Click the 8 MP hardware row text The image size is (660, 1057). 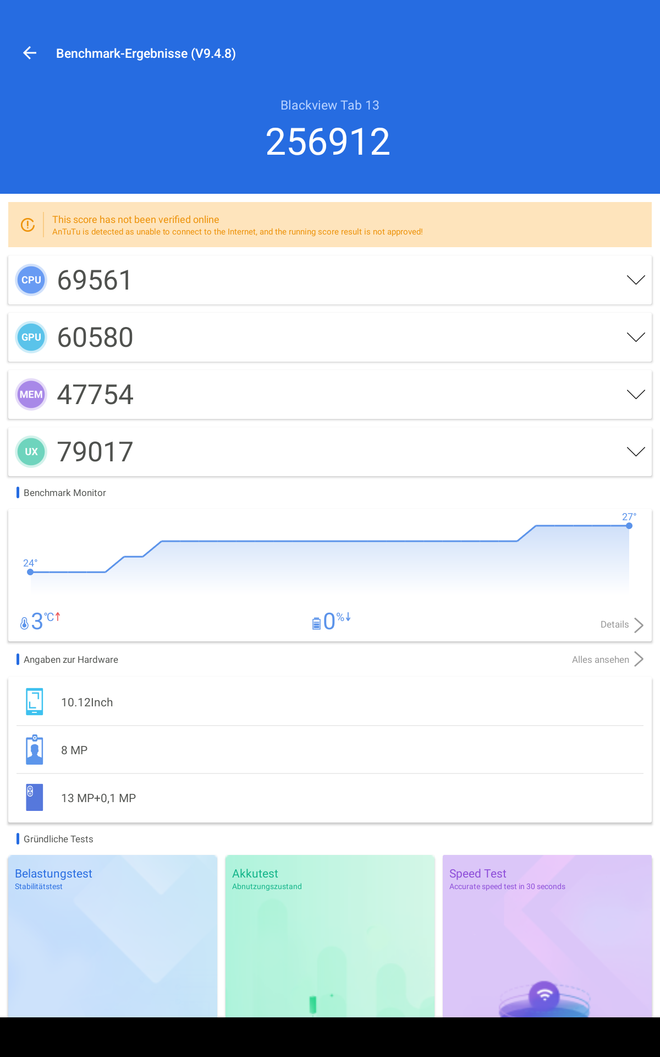point(74,750)
